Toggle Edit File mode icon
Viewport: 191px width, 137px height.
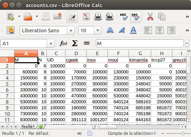tap(72, 17)
